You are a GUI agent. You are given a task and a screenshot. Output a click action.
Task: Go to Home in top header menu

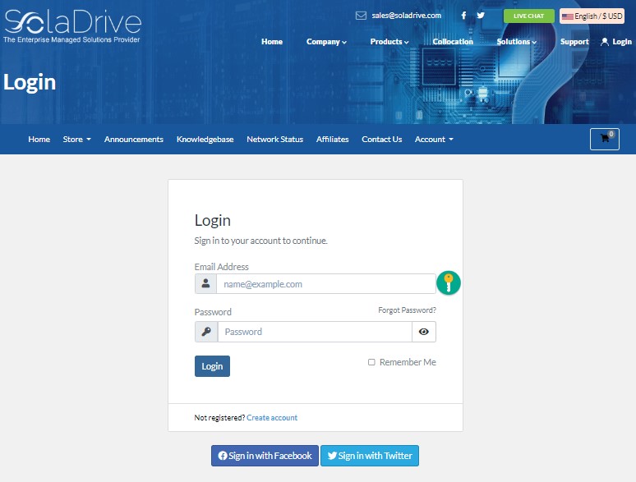[x=272, y=42]
